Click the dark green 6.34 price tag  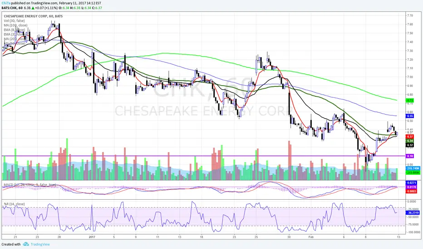click(x=410, y=141)
